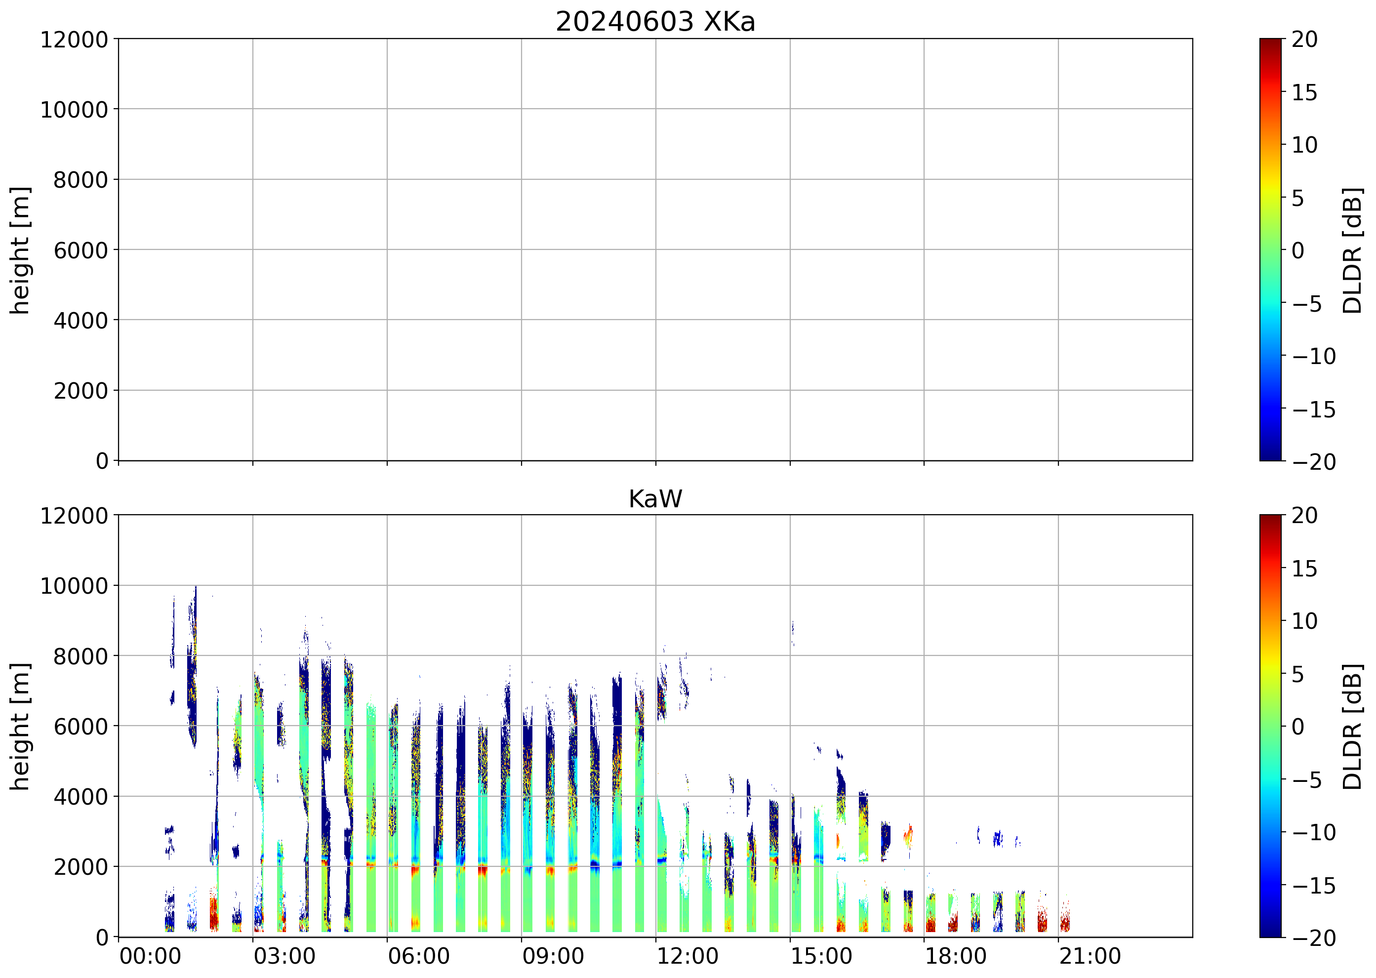Click the bottom colorbar at the 0 dB tick
Viewport: 1376px width, 978px height.
click(x=1270, y=726)
